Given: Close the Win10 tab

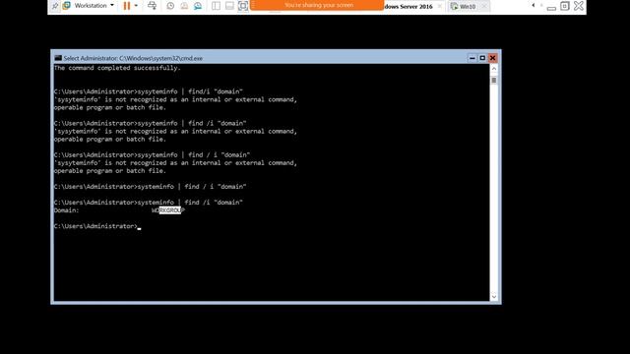Looking at the screenshot, I should (484, 7).
